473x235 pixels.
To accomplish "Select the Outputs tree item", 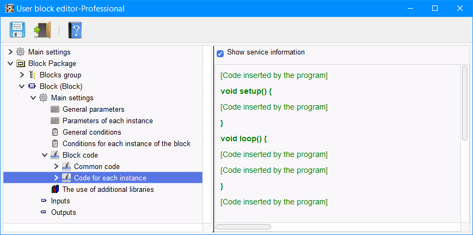I will click(63, 212).
